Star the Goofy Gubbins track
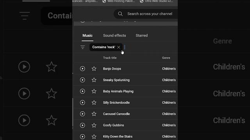The width and height of the screenshot is (250, 140). pyautogui.click(x=94, y=125)
